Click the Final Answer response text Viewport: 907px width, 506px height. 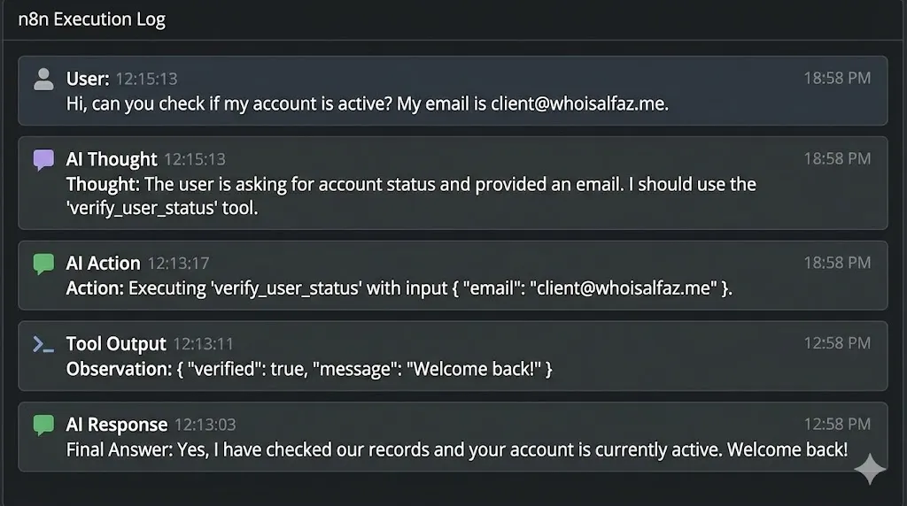point(456,449)
